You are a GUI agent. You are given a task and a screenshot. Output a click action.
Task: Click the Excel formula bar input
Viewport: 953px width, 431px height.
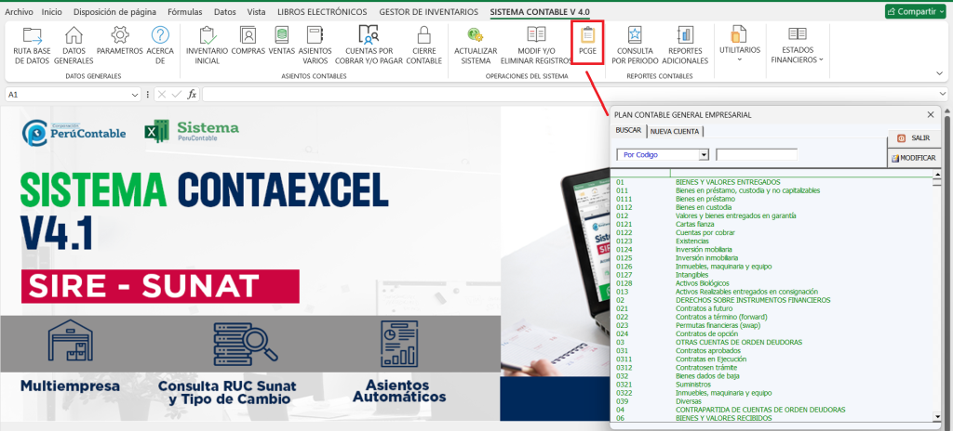[570, 95]
